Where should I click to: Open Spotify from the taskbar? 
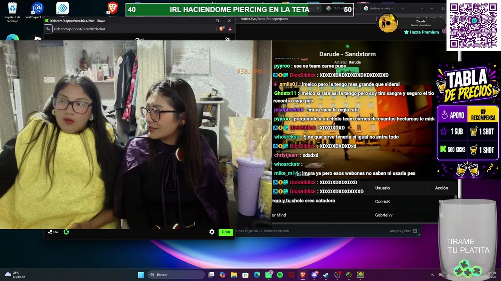(x=280, y=275)
